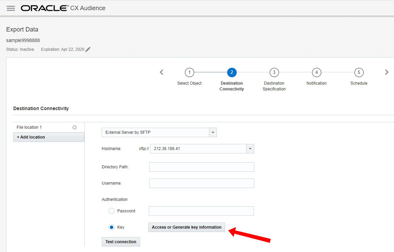Click step 5 Schedule circle

359,72
